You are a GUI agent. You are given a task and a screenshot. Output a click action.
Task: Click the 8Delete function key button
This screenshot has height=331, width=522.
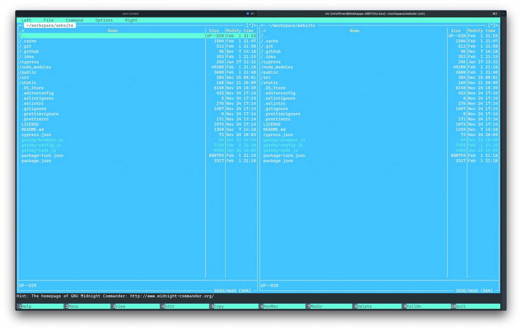tap(378, 306)
